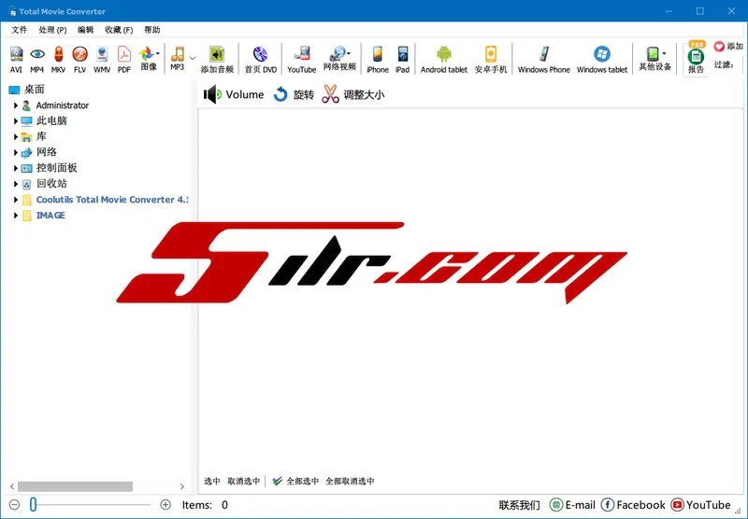Click the folder tree horizontal scrollbar thumb

tap(76, 486)
